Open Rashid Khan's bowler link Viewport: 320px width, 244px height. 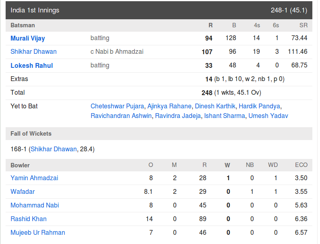[29, 219]
